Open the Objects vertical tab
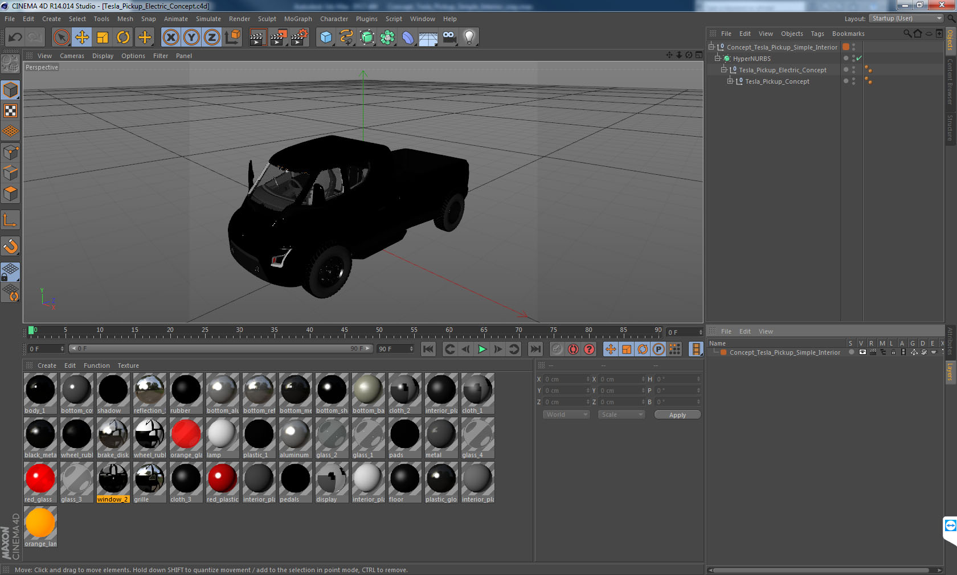Image resolution: width=957 pixels, height=575 pixels. [x=950, y=41]
